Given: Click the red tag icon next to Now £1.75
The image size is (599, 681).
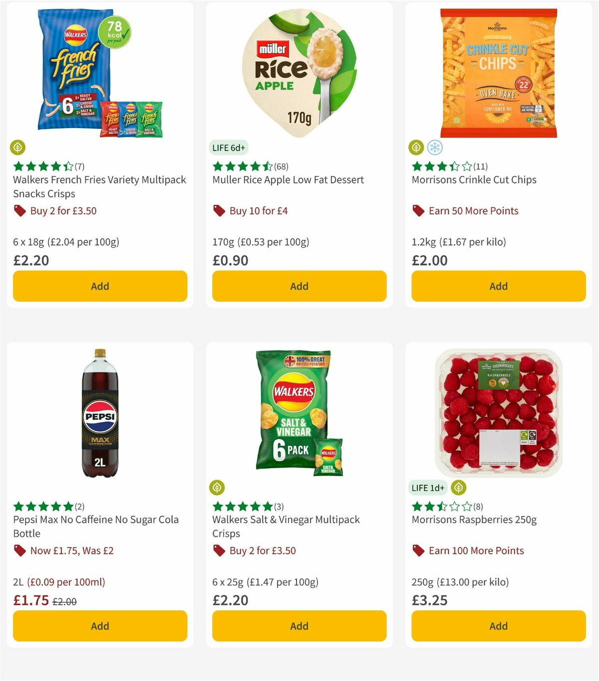Looking at the screenshot, I should (x=18, y=551).
